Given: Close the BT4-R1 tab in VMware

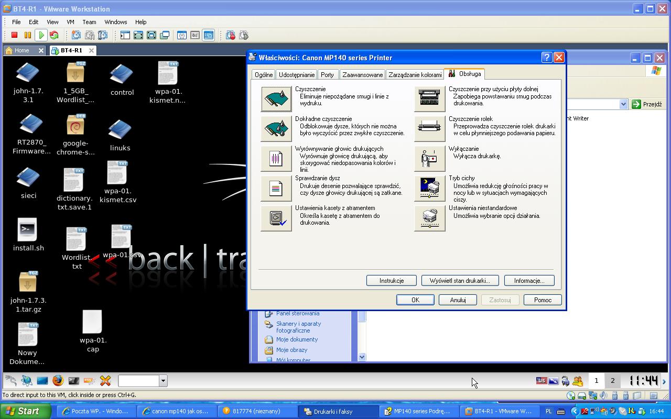Looking at the screenshot, I should [91, 50].
